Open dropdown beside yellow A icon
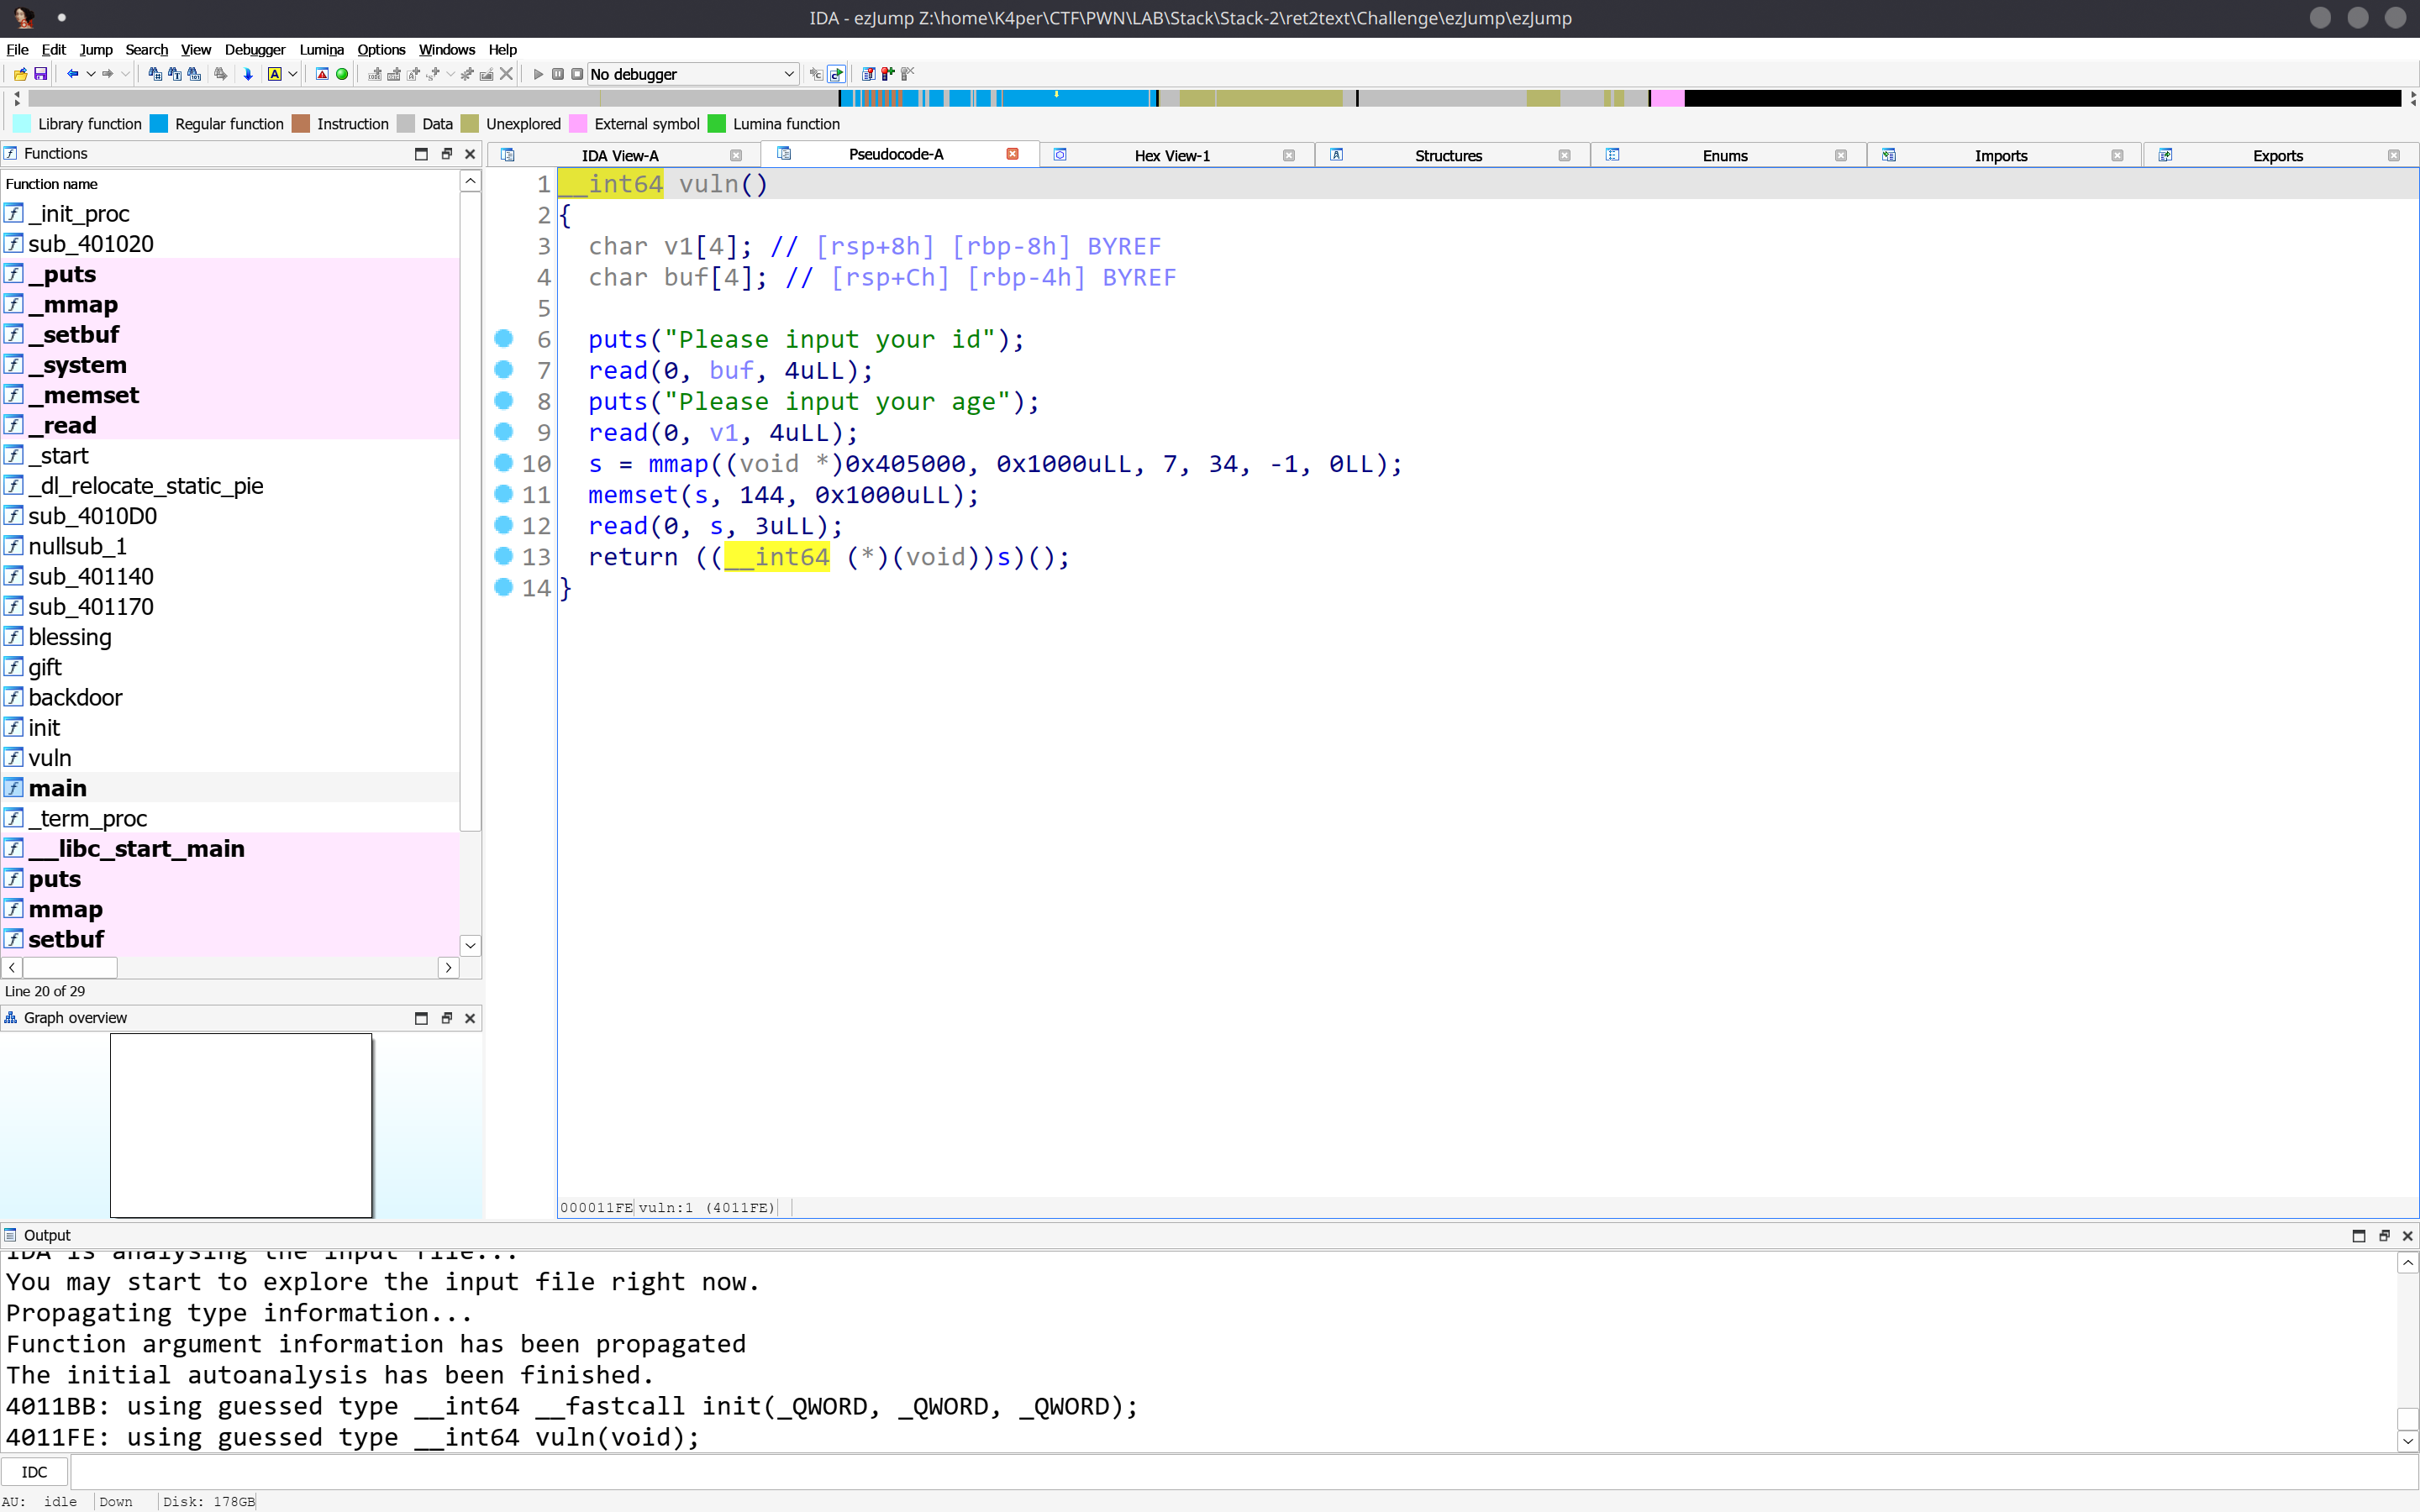 [x=293, y=74]
